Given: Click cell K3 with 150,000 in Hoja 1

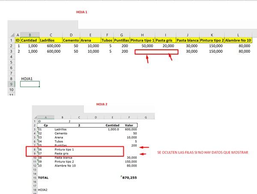Looking at the screenshot, I should click(212, 51).
